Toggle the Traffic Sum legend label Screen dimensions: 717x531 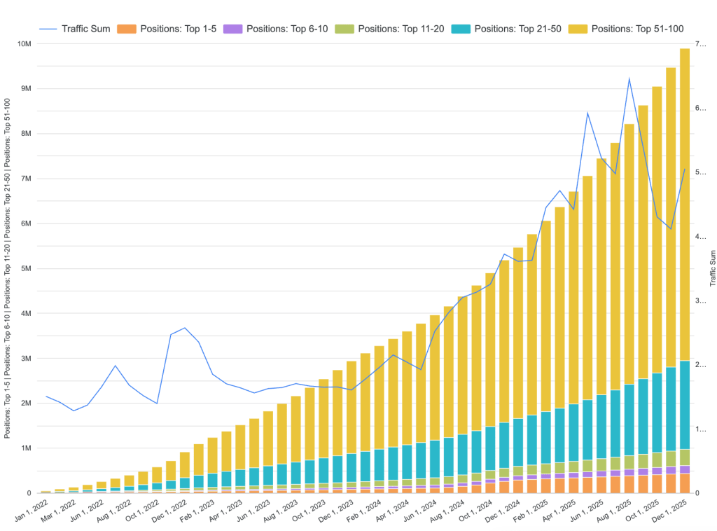coord(85,29)
